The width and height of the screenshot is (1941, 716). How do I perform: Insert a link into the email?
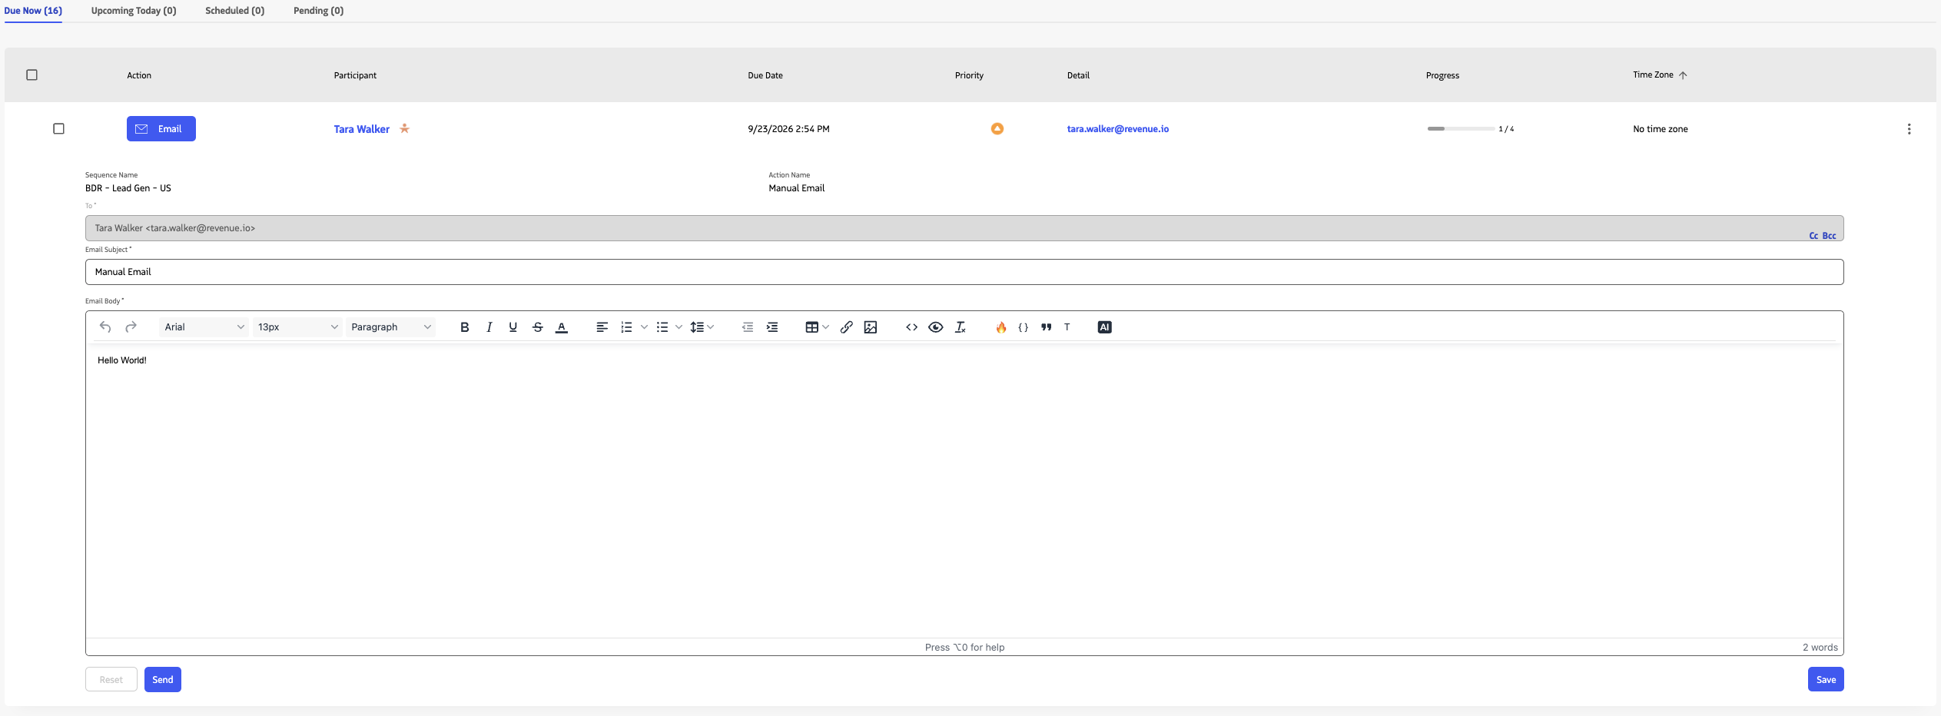(846, 327)
